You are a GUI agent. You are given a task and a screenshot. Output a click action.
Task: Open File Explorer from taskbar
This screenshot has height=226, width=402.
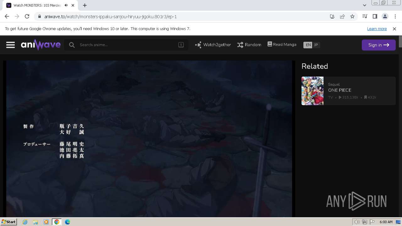click(35, 222)
